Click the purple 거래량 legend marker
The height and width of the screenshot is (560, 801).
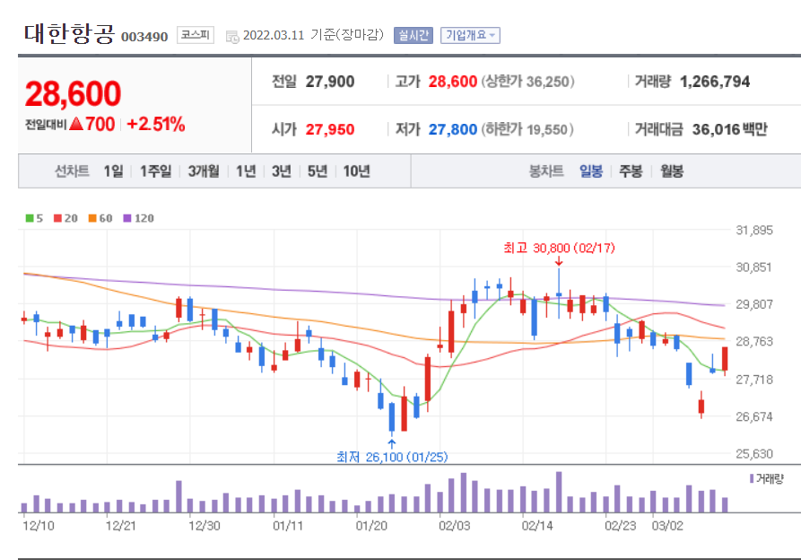(x=752, y=478)
